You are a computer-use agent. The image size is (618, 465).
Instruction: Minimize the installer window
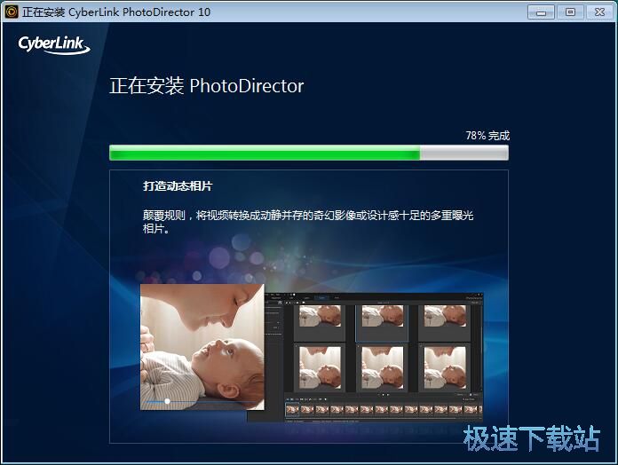[541, 12]
